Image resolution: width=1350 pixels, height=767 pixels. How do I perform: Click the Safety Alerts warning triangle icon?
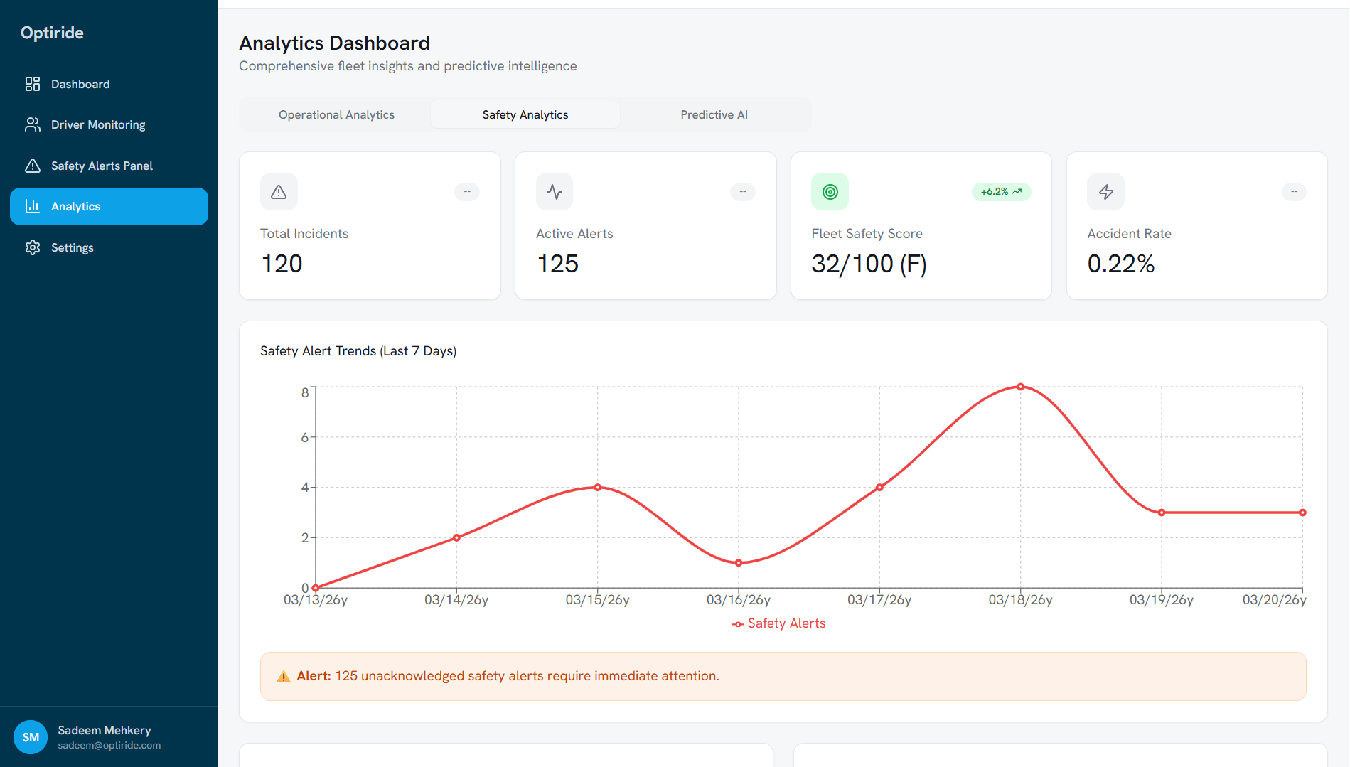tap(33, 166)
